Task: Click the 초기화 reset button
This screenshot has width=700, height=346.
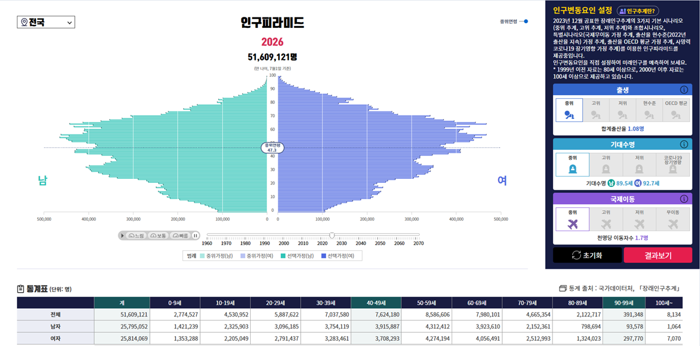Action: [587, 255]
